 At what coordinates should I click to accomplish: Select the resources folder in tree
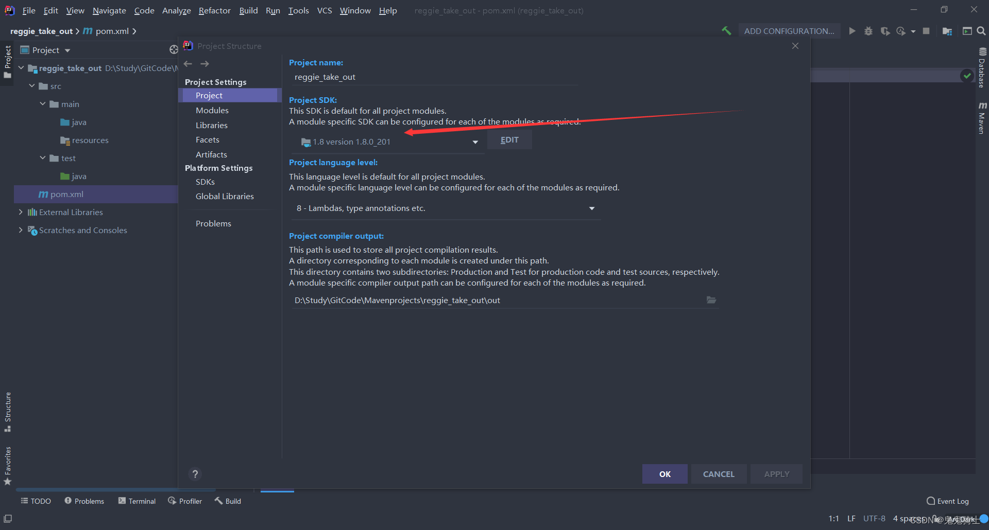coord(90,140)
